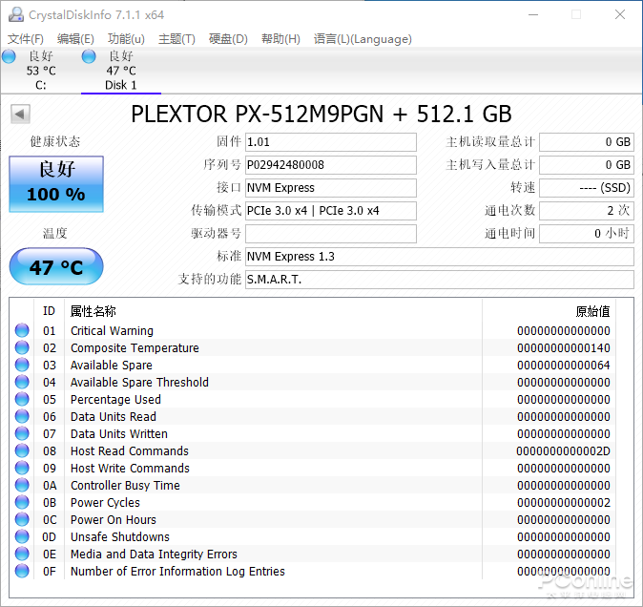Click status orb for Error Information Log Entries
643x607 pixels.
(22, 572)
